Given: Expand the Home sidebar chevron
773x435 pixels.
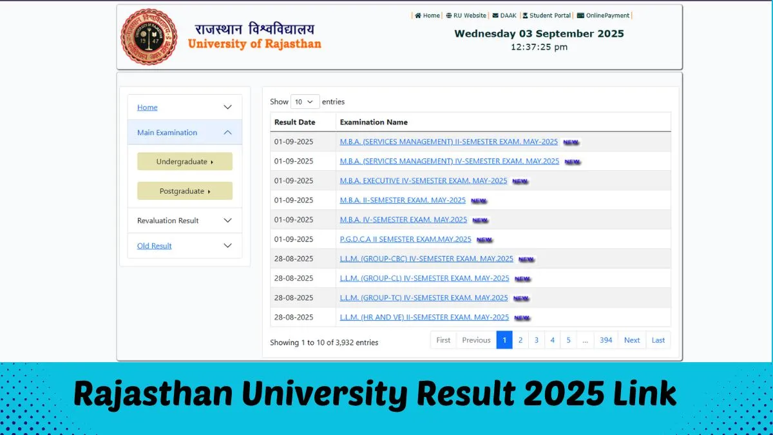Looking at the screenshot, I should (227, 107).
